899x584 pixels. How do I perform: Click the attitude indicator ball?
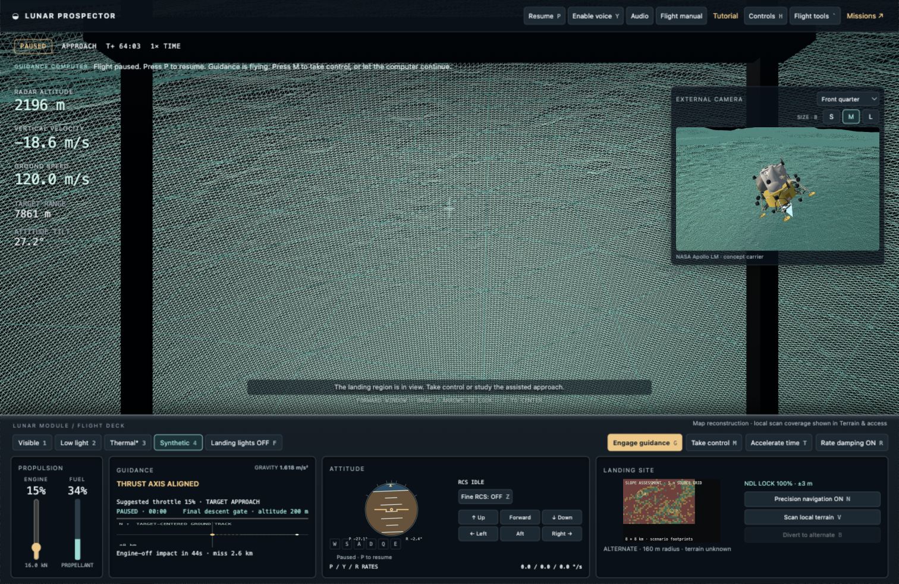[391, 510]
